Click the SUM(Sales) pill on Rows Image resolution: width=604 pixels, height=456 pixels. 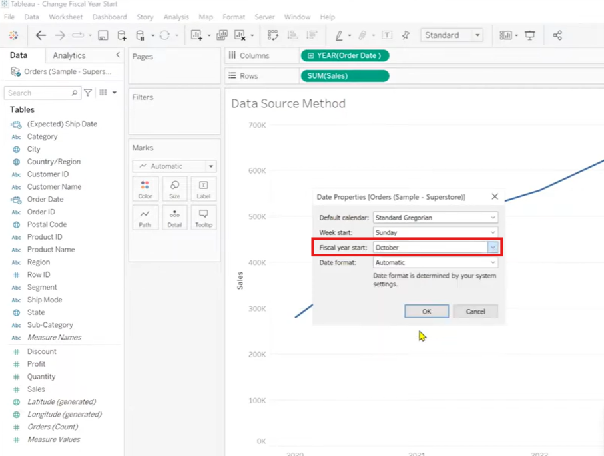345,76
